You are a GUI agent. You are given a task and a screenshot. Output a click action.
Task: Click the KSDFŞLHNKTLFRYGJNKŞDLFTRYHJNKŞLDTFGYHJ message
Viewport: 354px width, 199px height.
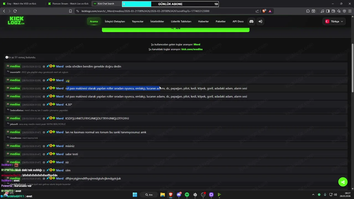[x=97, y=118]
